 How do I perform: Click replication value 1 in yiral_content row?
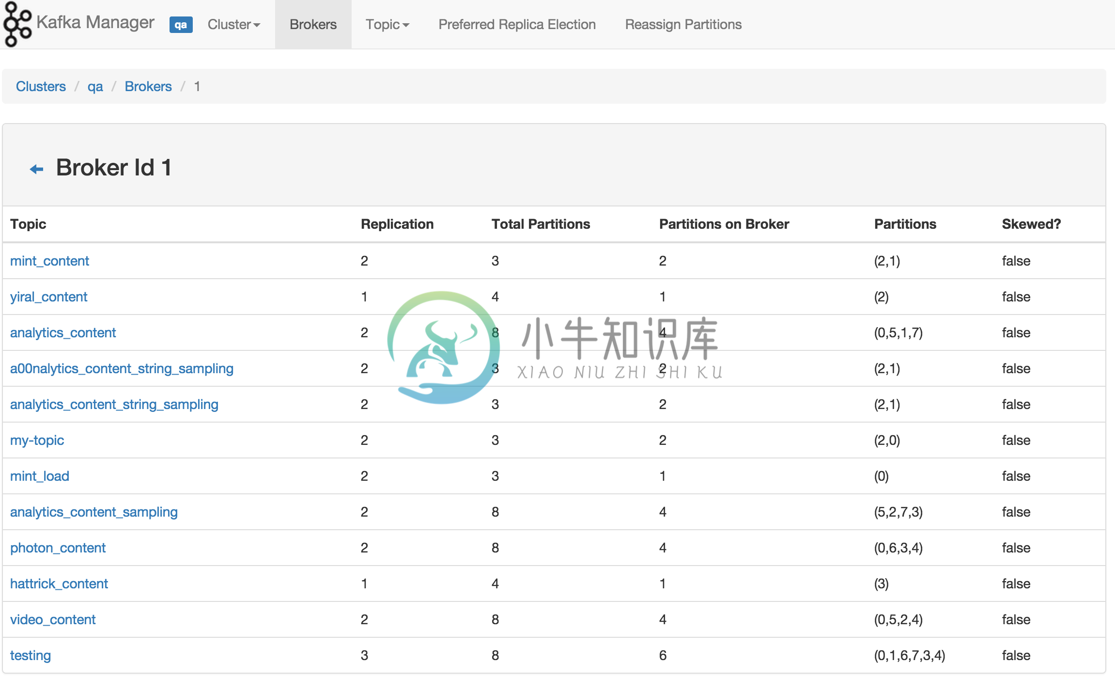click(364, 297)
